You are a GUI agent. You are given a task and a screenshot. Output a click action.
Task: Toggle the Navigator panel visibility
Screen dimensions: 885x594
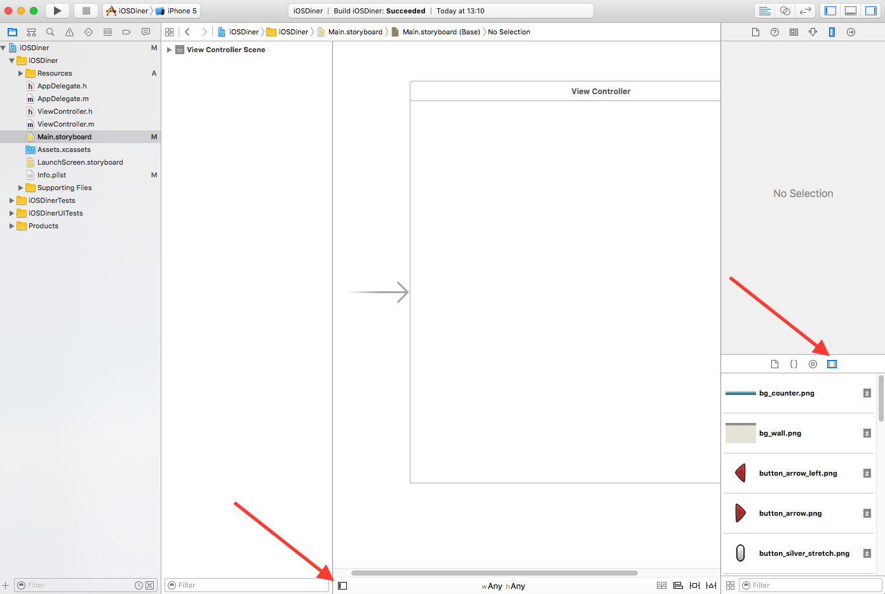pyautogui.click(x=830, y=11)
